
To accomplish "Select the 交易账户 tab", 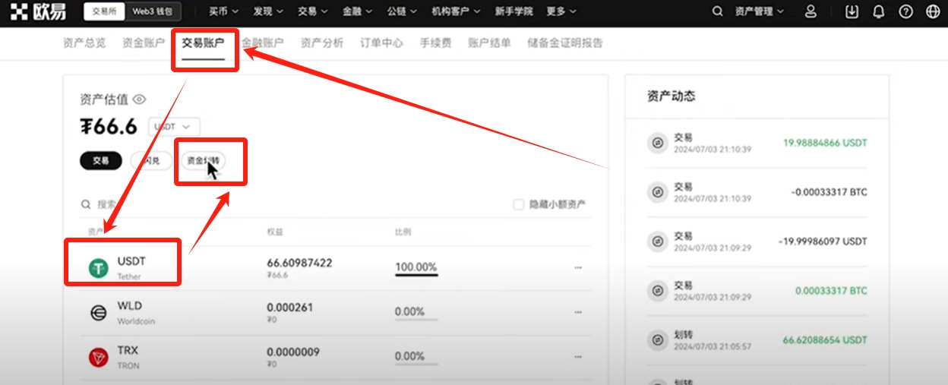I will pos(203,43).
